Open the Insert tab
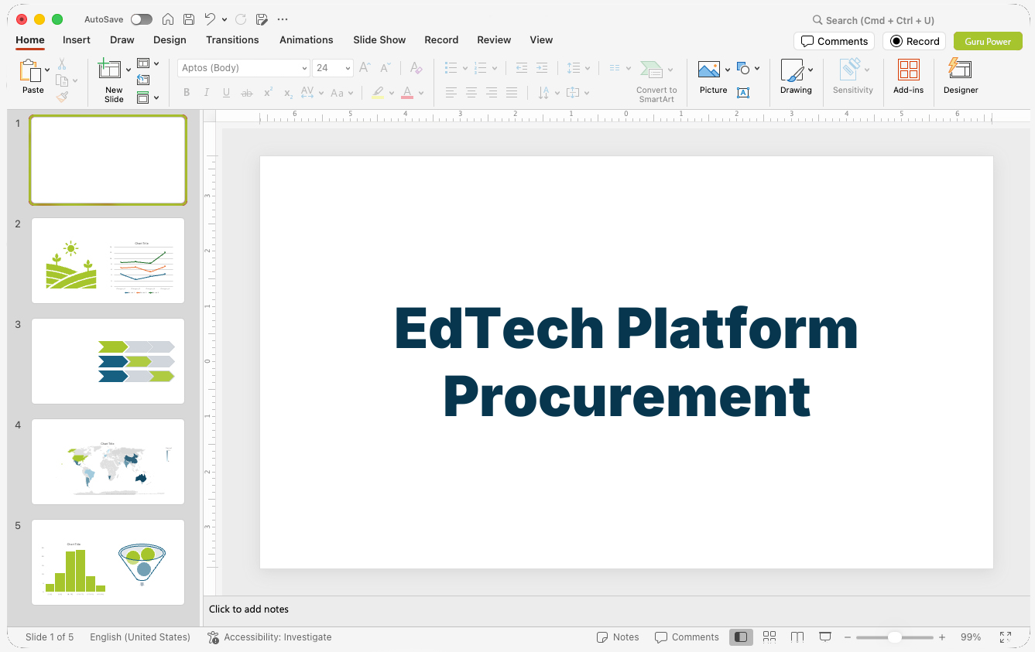The image size is (1035, 652). (77, 40)
